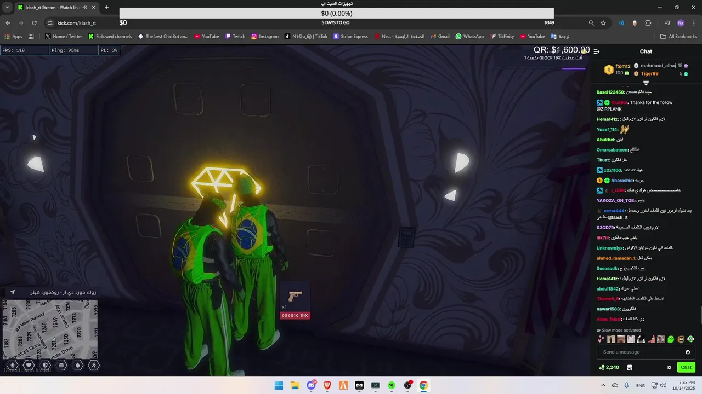Click the water drop thirst icon under the minimap

point(78,365)
